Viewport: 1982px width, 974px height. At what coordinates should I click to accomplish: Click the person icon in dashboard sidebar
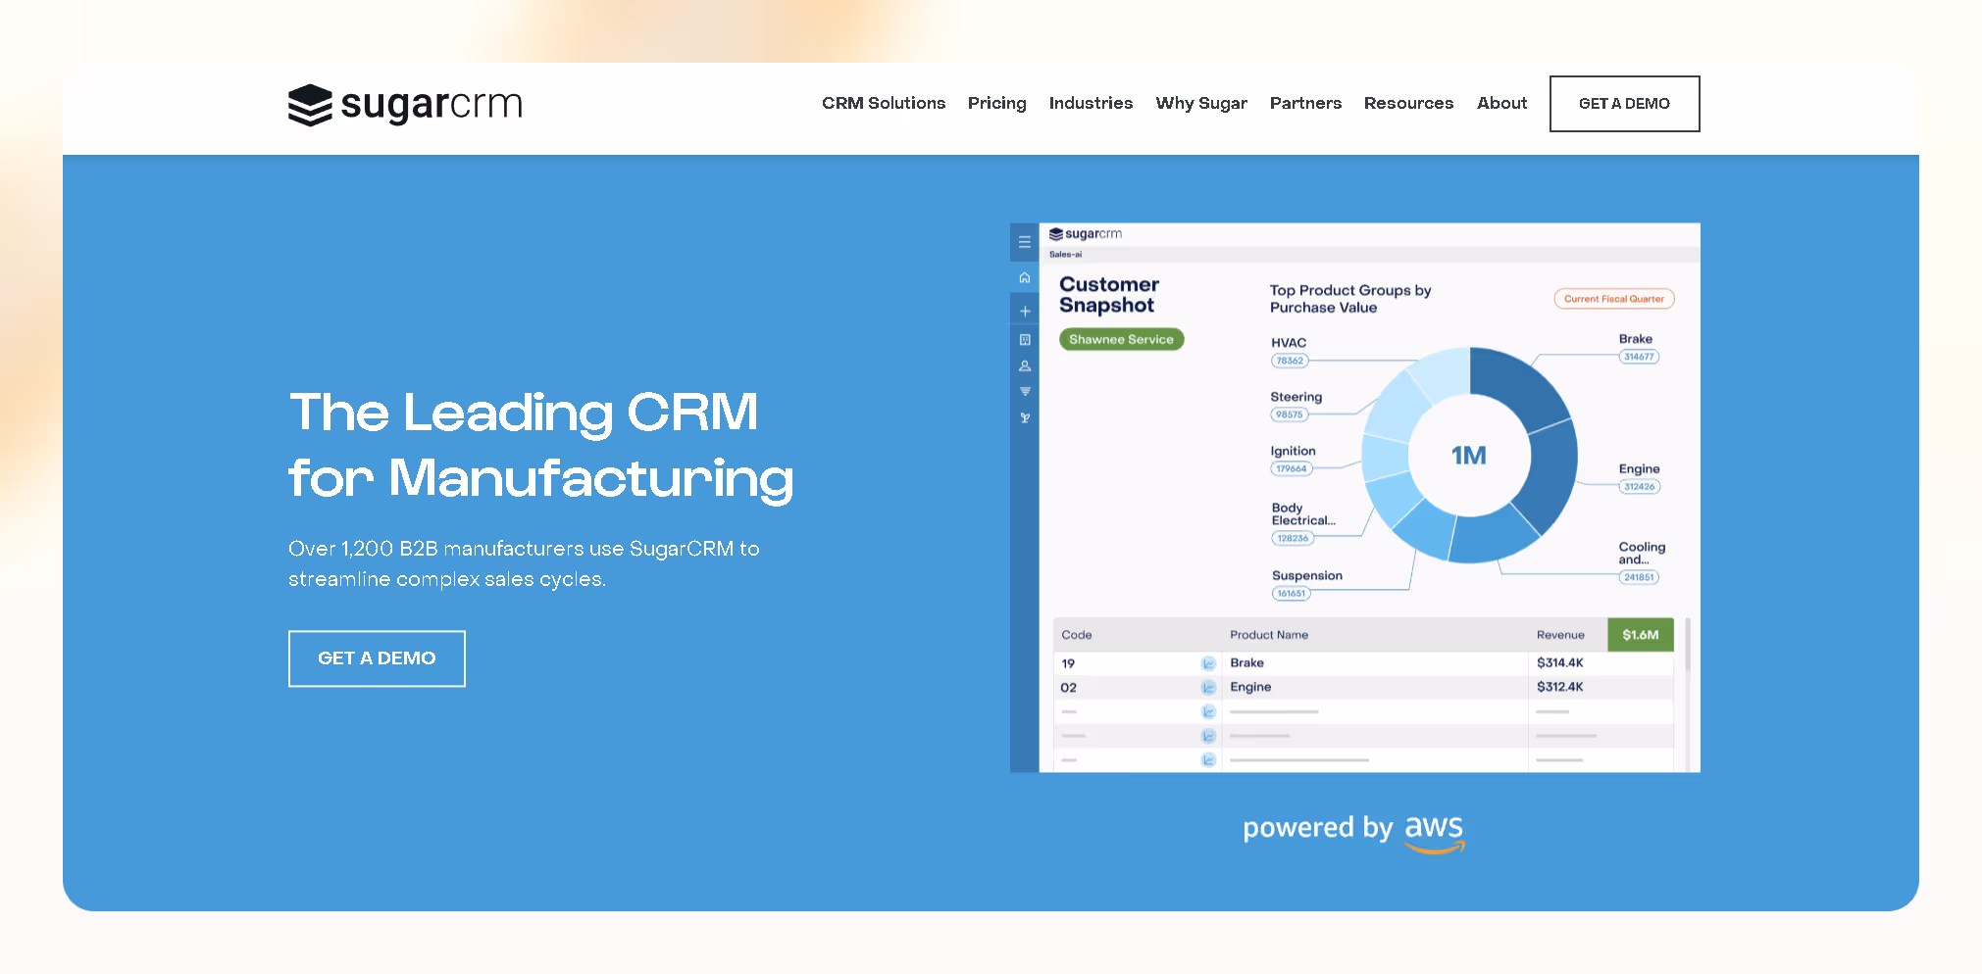tap(1024, 365)
